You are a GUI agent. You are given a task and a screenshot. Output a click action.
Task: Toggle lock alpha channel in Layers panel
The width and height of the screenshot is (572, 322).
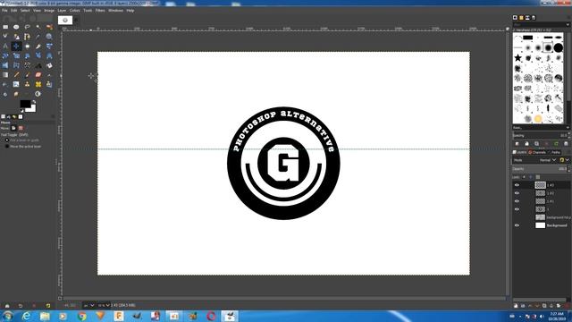(x=538, y=177)
